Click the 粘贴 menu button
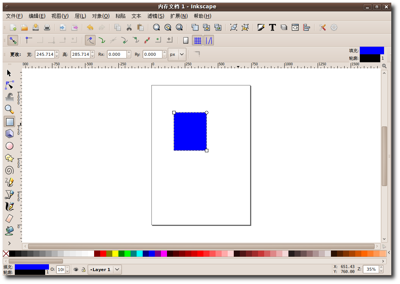 click(120, 16)
